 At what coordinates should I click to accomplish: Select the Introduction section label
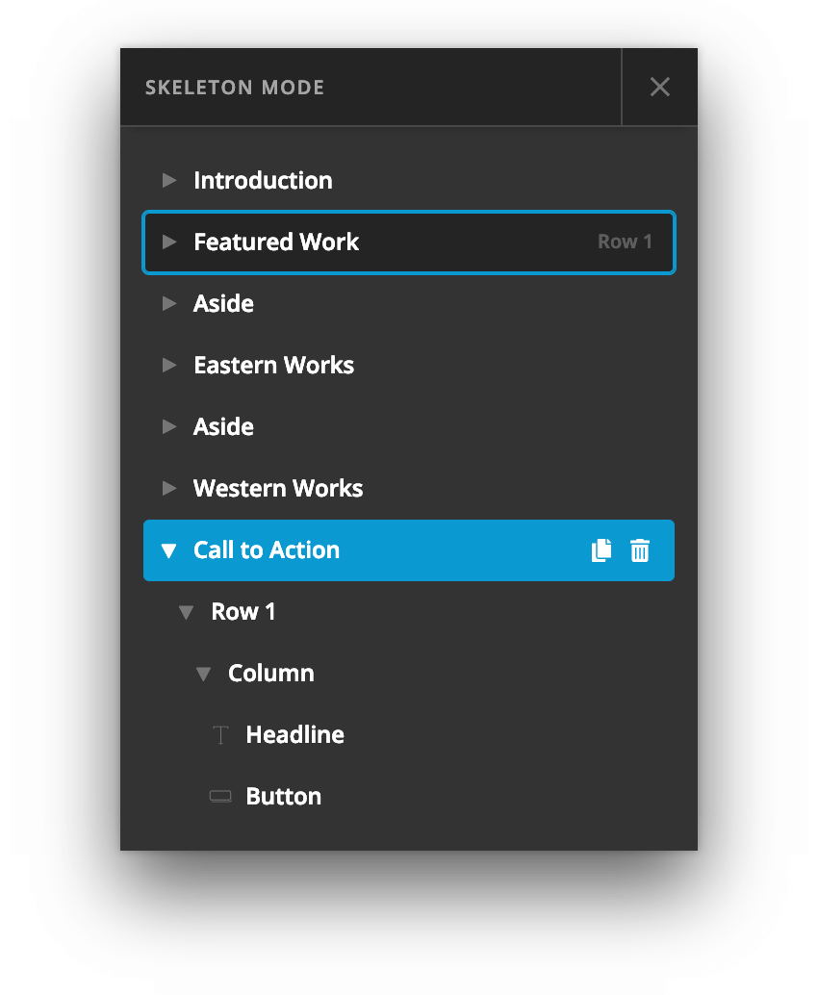[263, 181]
